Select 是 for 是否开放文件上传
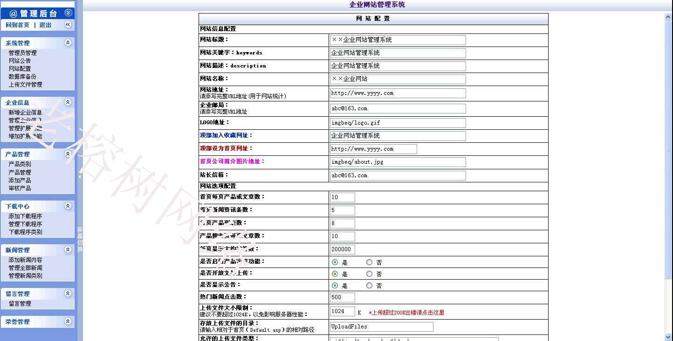This screenshot has width=673, height=341. [335, 274]
